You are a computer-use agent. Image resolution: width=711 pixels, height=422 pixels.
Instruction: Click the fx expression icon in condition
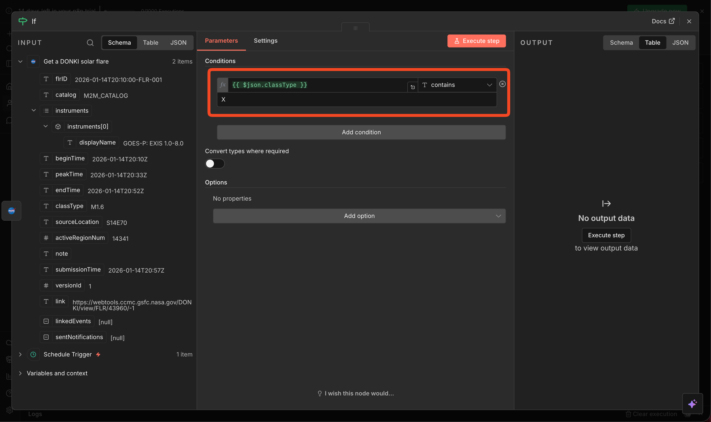tap(223, 85)
